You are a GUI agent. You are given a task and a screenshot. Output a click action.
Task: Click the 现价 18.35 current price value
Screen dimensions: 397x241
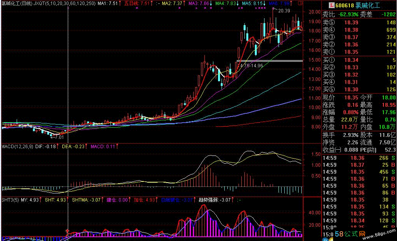click(351, 97)
